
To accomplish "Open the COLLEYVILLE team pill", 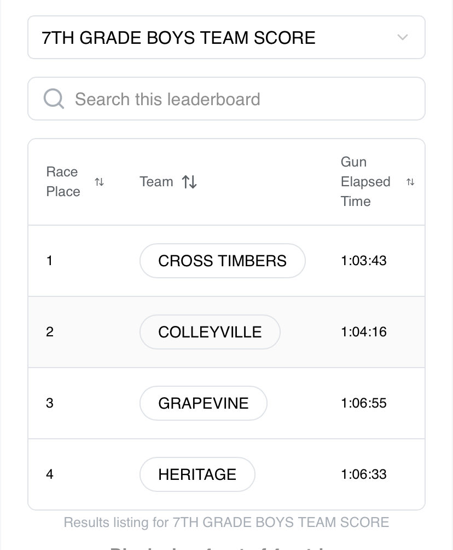I will click(210, 332).
